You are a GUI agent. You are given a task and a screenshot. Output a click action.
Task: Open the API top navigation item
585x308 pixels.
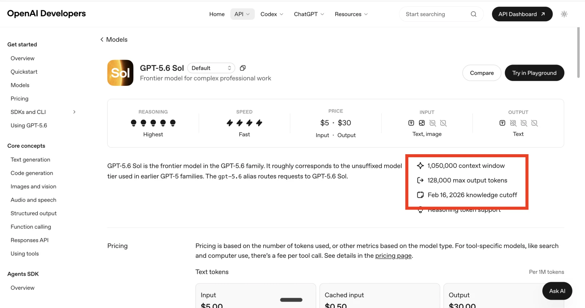[242, 14]
